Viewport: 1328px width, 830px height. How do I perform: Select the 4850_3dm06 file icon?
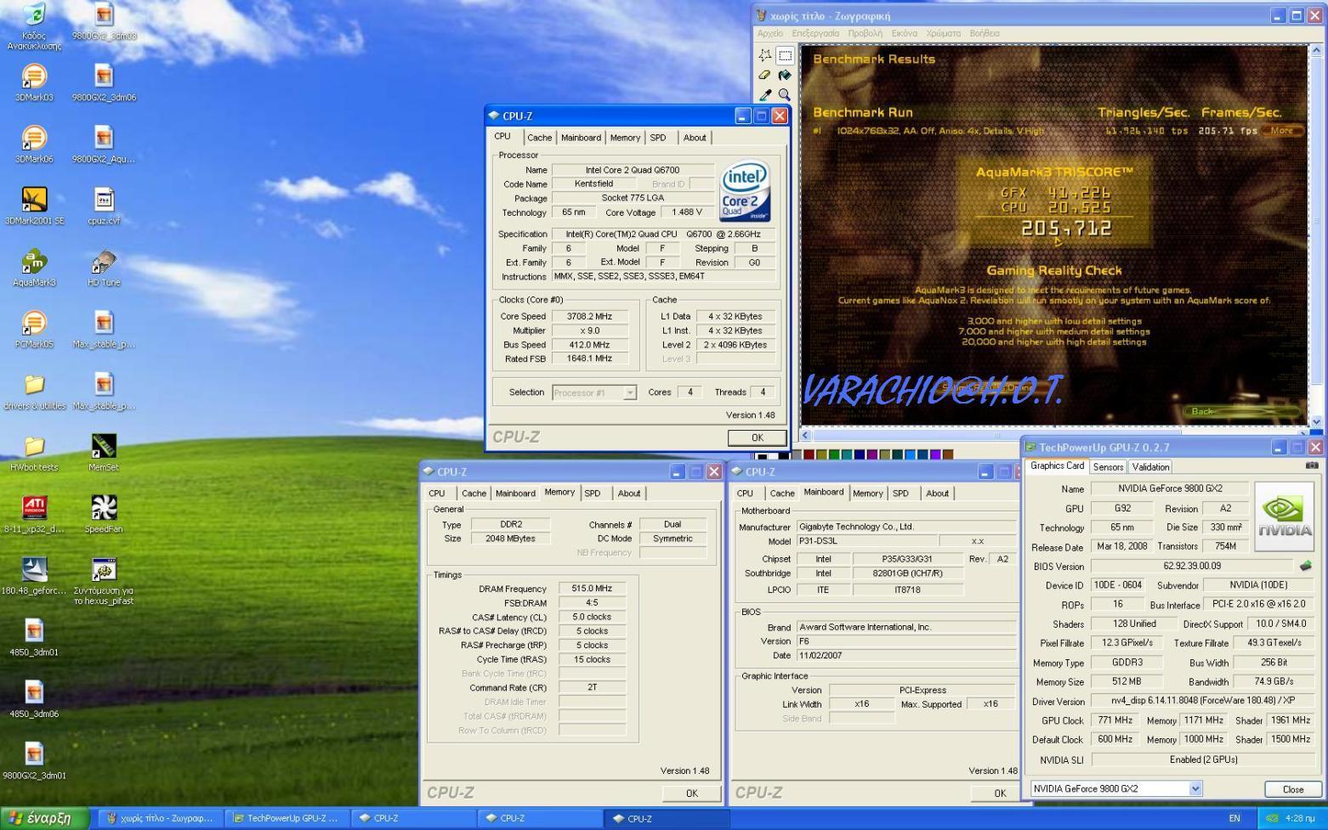click(x=34, y=700)
